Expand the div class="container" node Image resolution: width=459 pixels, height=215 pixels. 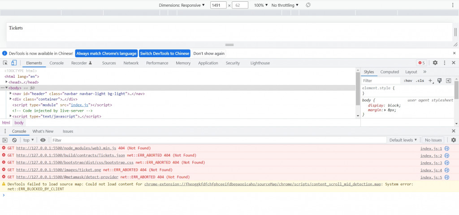coord(11,99)
